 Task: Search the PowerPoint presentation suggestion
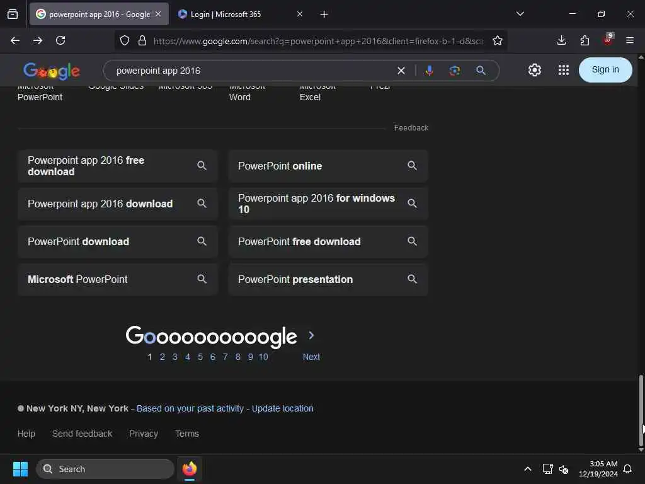click(328, 279)
